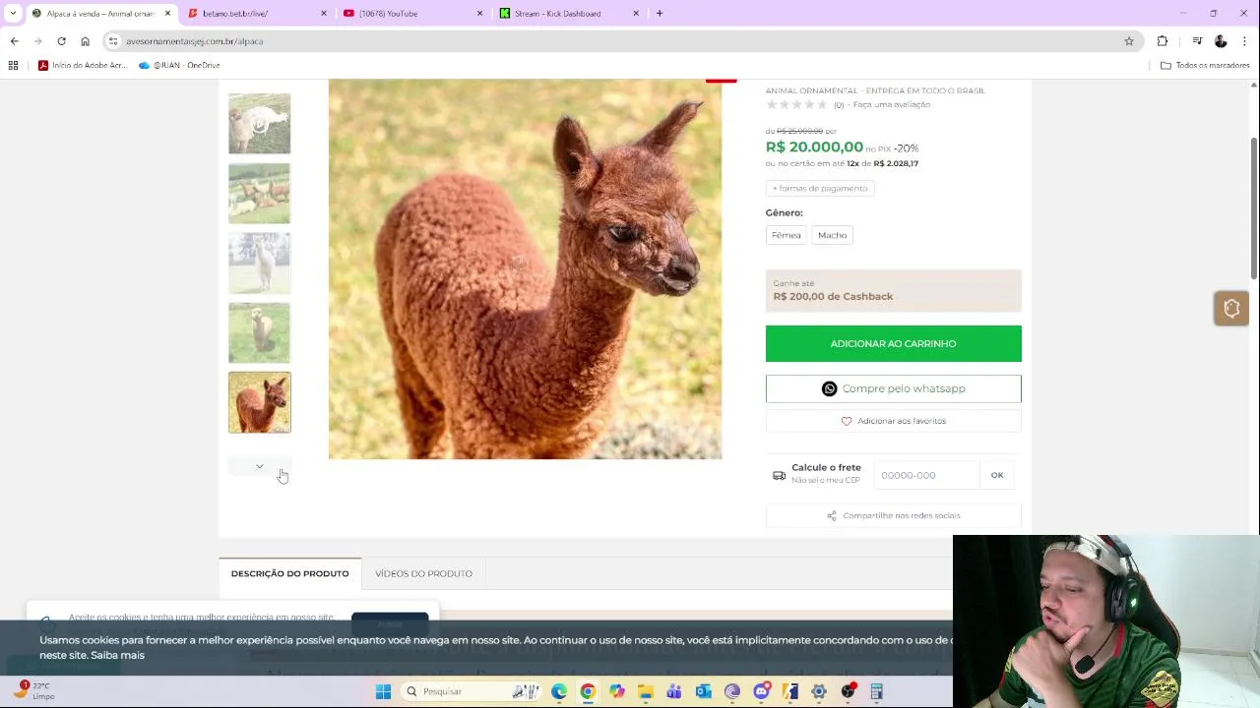This screenshot has height=708, width=1260.
Task: Open the Windows Start menu
Action: [x=383, y=691]
